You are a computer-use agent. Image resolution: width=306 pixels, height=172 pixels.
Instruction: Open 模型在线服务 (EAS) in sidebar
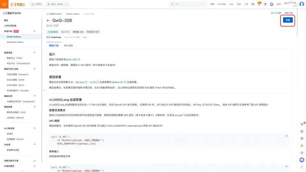coord(16,112)
